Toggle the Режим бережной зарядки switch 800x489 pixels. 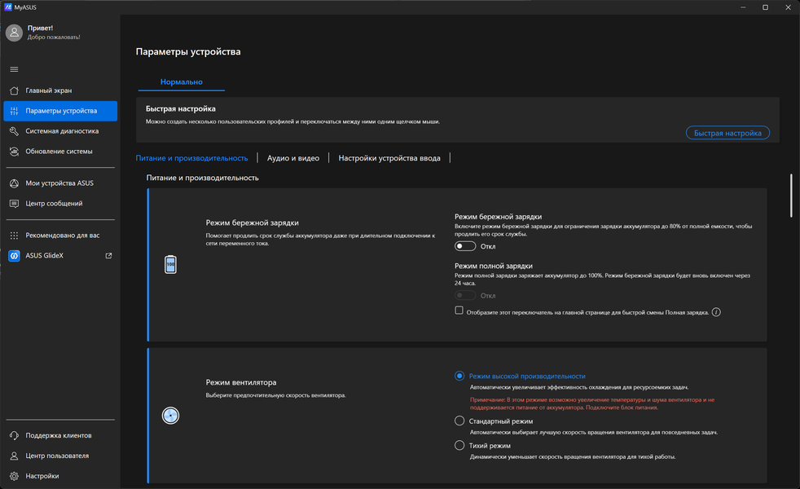click(x=465, y=246)
